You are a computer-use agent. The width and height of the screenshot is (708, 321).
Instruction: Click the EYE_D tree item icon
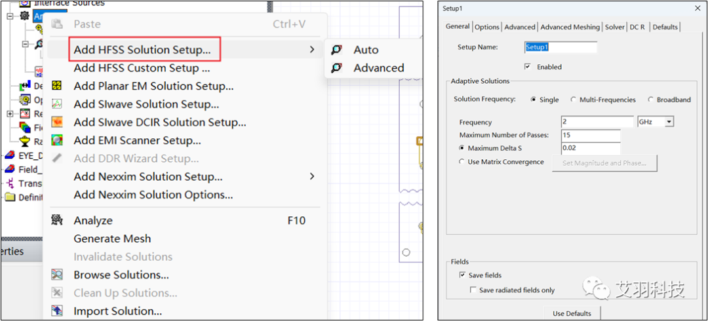[x=9, y=156]
